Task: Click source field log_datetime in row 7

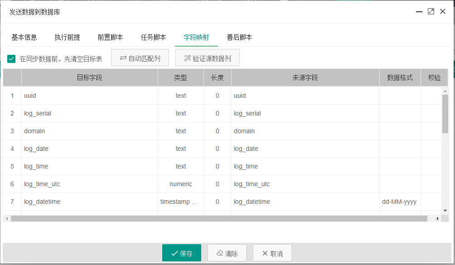Action: [x=305, y=202]
